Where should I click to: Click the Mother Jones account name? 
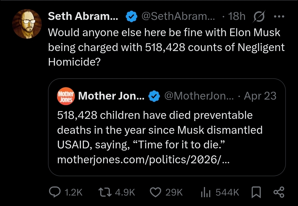pos(111,96)
